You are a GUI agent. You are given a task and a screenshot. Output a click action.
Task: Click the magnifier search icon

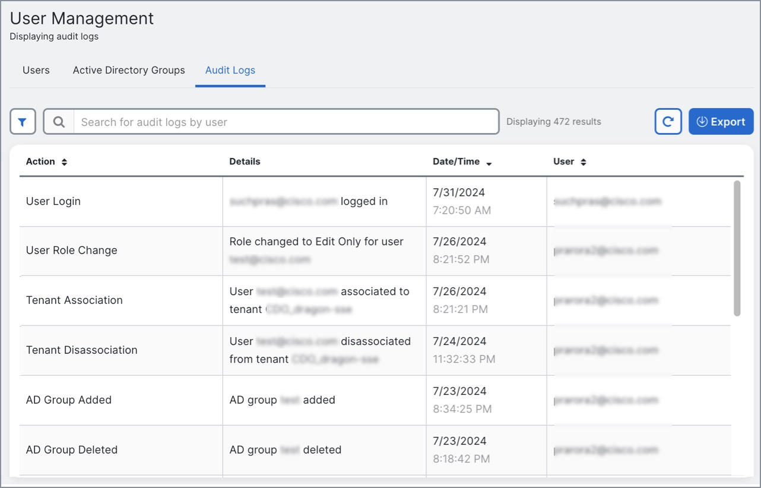[x=59, y=122]
